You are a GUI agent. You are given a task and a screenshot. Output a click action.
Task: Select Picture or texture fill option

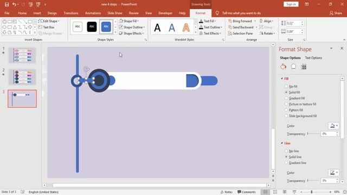point(286,104)
